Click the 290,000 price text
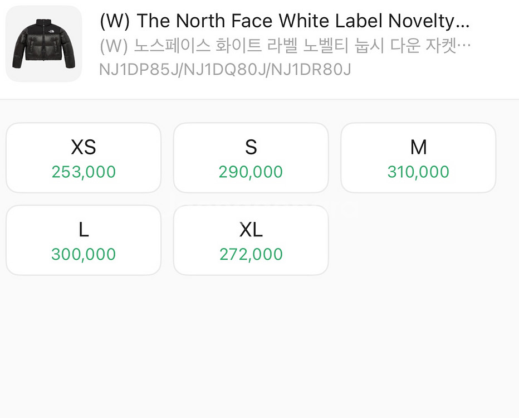This screenshot has width=519, height=418. tap(251, 172)
